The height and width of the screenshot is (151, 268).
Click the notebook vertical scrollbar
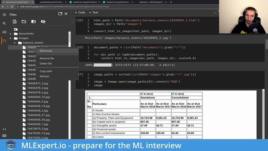click(x=267, y=44)
